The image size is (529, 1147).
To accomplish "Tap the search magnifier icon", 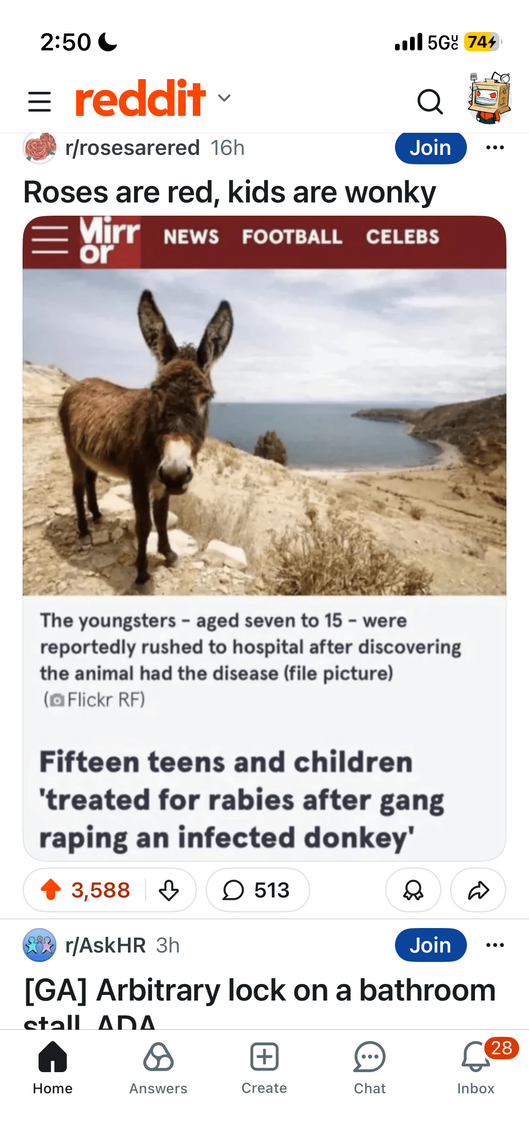I will click(x=430, y=101).
